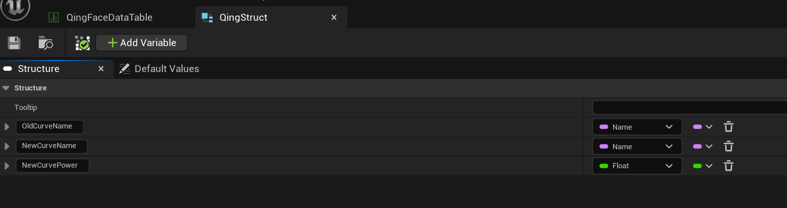Viewport: 787px width, 208px height.
Task: Delete the NewCurveName variable
Action: point(729,146)
